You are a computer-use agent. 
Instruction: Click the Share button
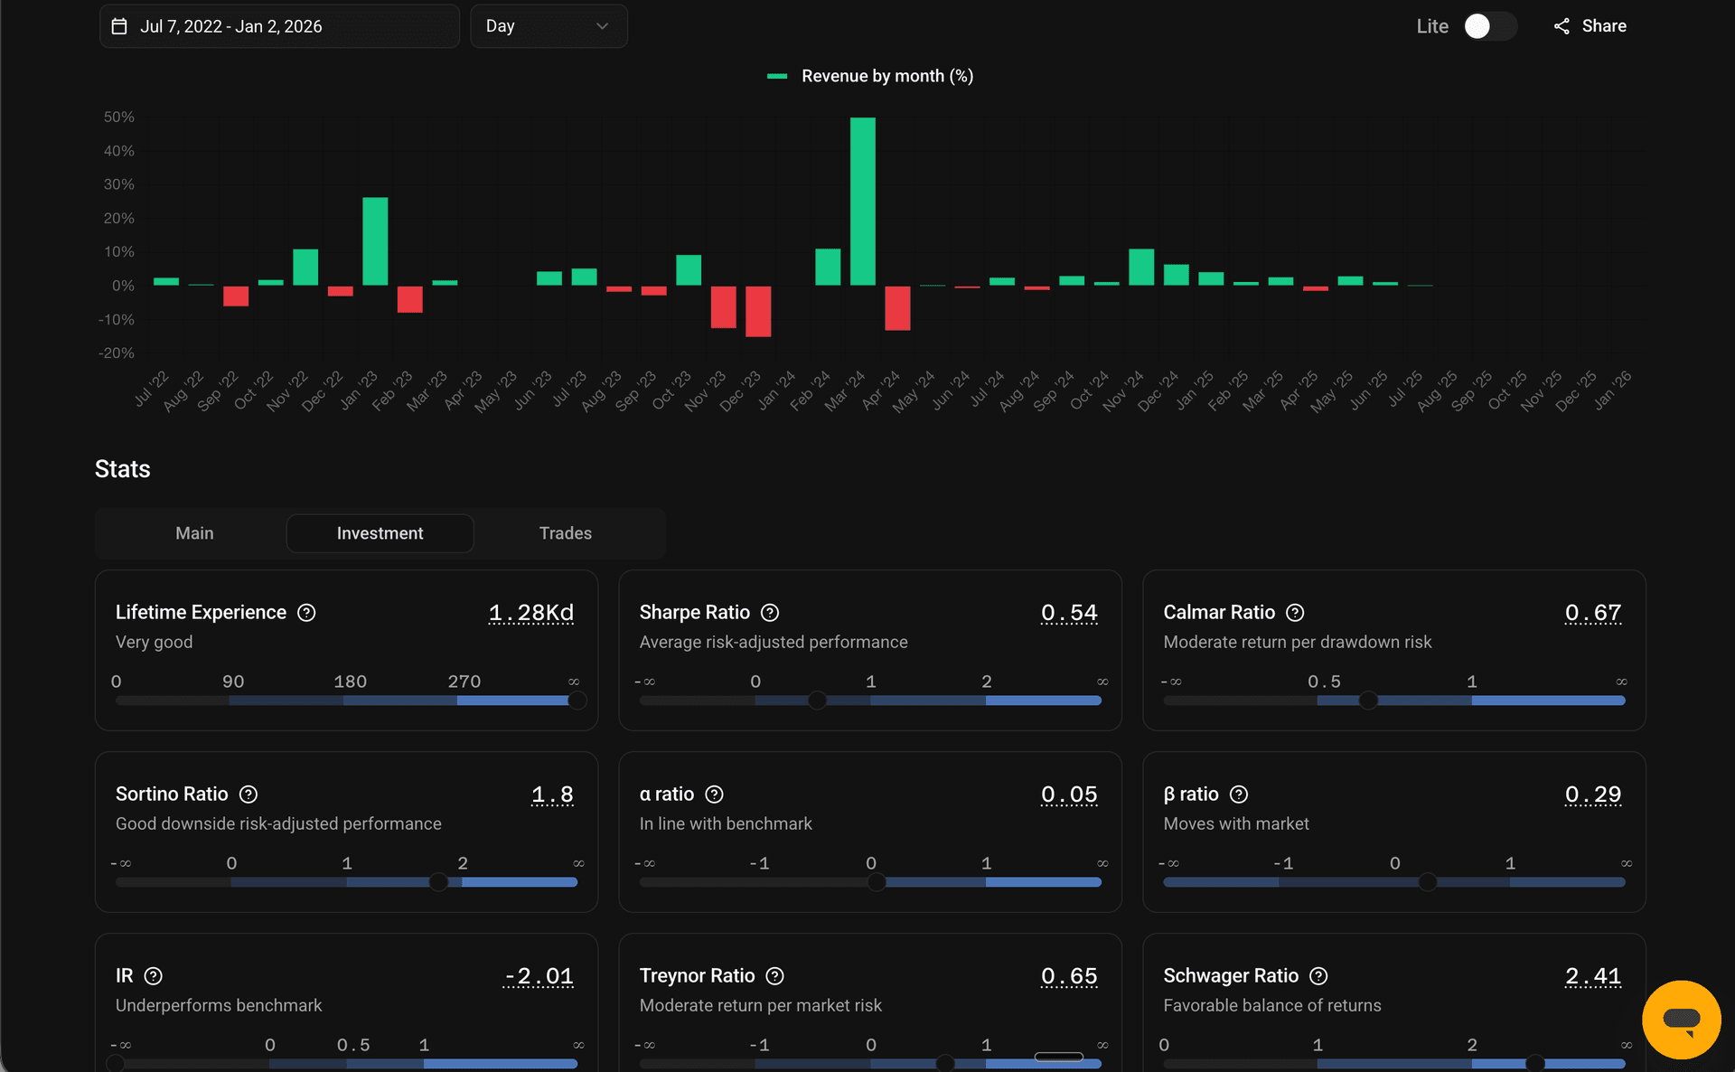pyautogui.click(x=1590, y=26)
